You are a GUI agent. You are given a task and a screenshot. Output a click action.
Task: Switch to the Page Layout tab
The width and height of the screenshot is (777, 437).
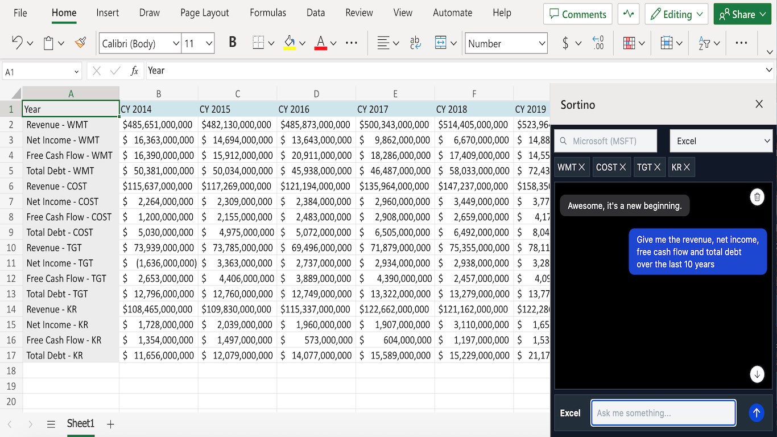[205, 13]
